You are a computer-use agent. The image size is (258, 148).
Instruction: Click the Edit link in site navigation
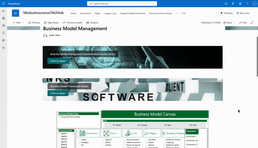pos(184,13)
